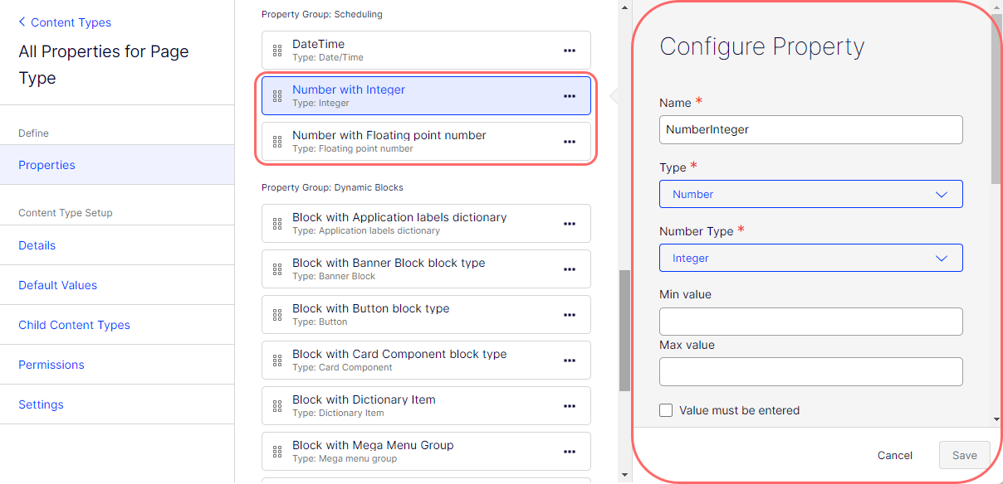
Task: Go back to Content Types
Action: click(65, 22)
